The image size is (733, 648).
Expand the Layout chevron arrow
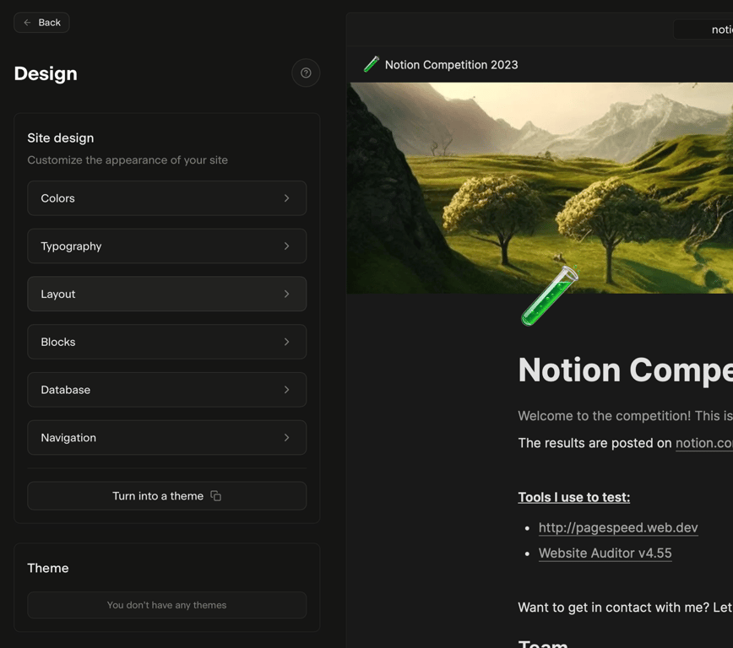[x=286, y=294]
